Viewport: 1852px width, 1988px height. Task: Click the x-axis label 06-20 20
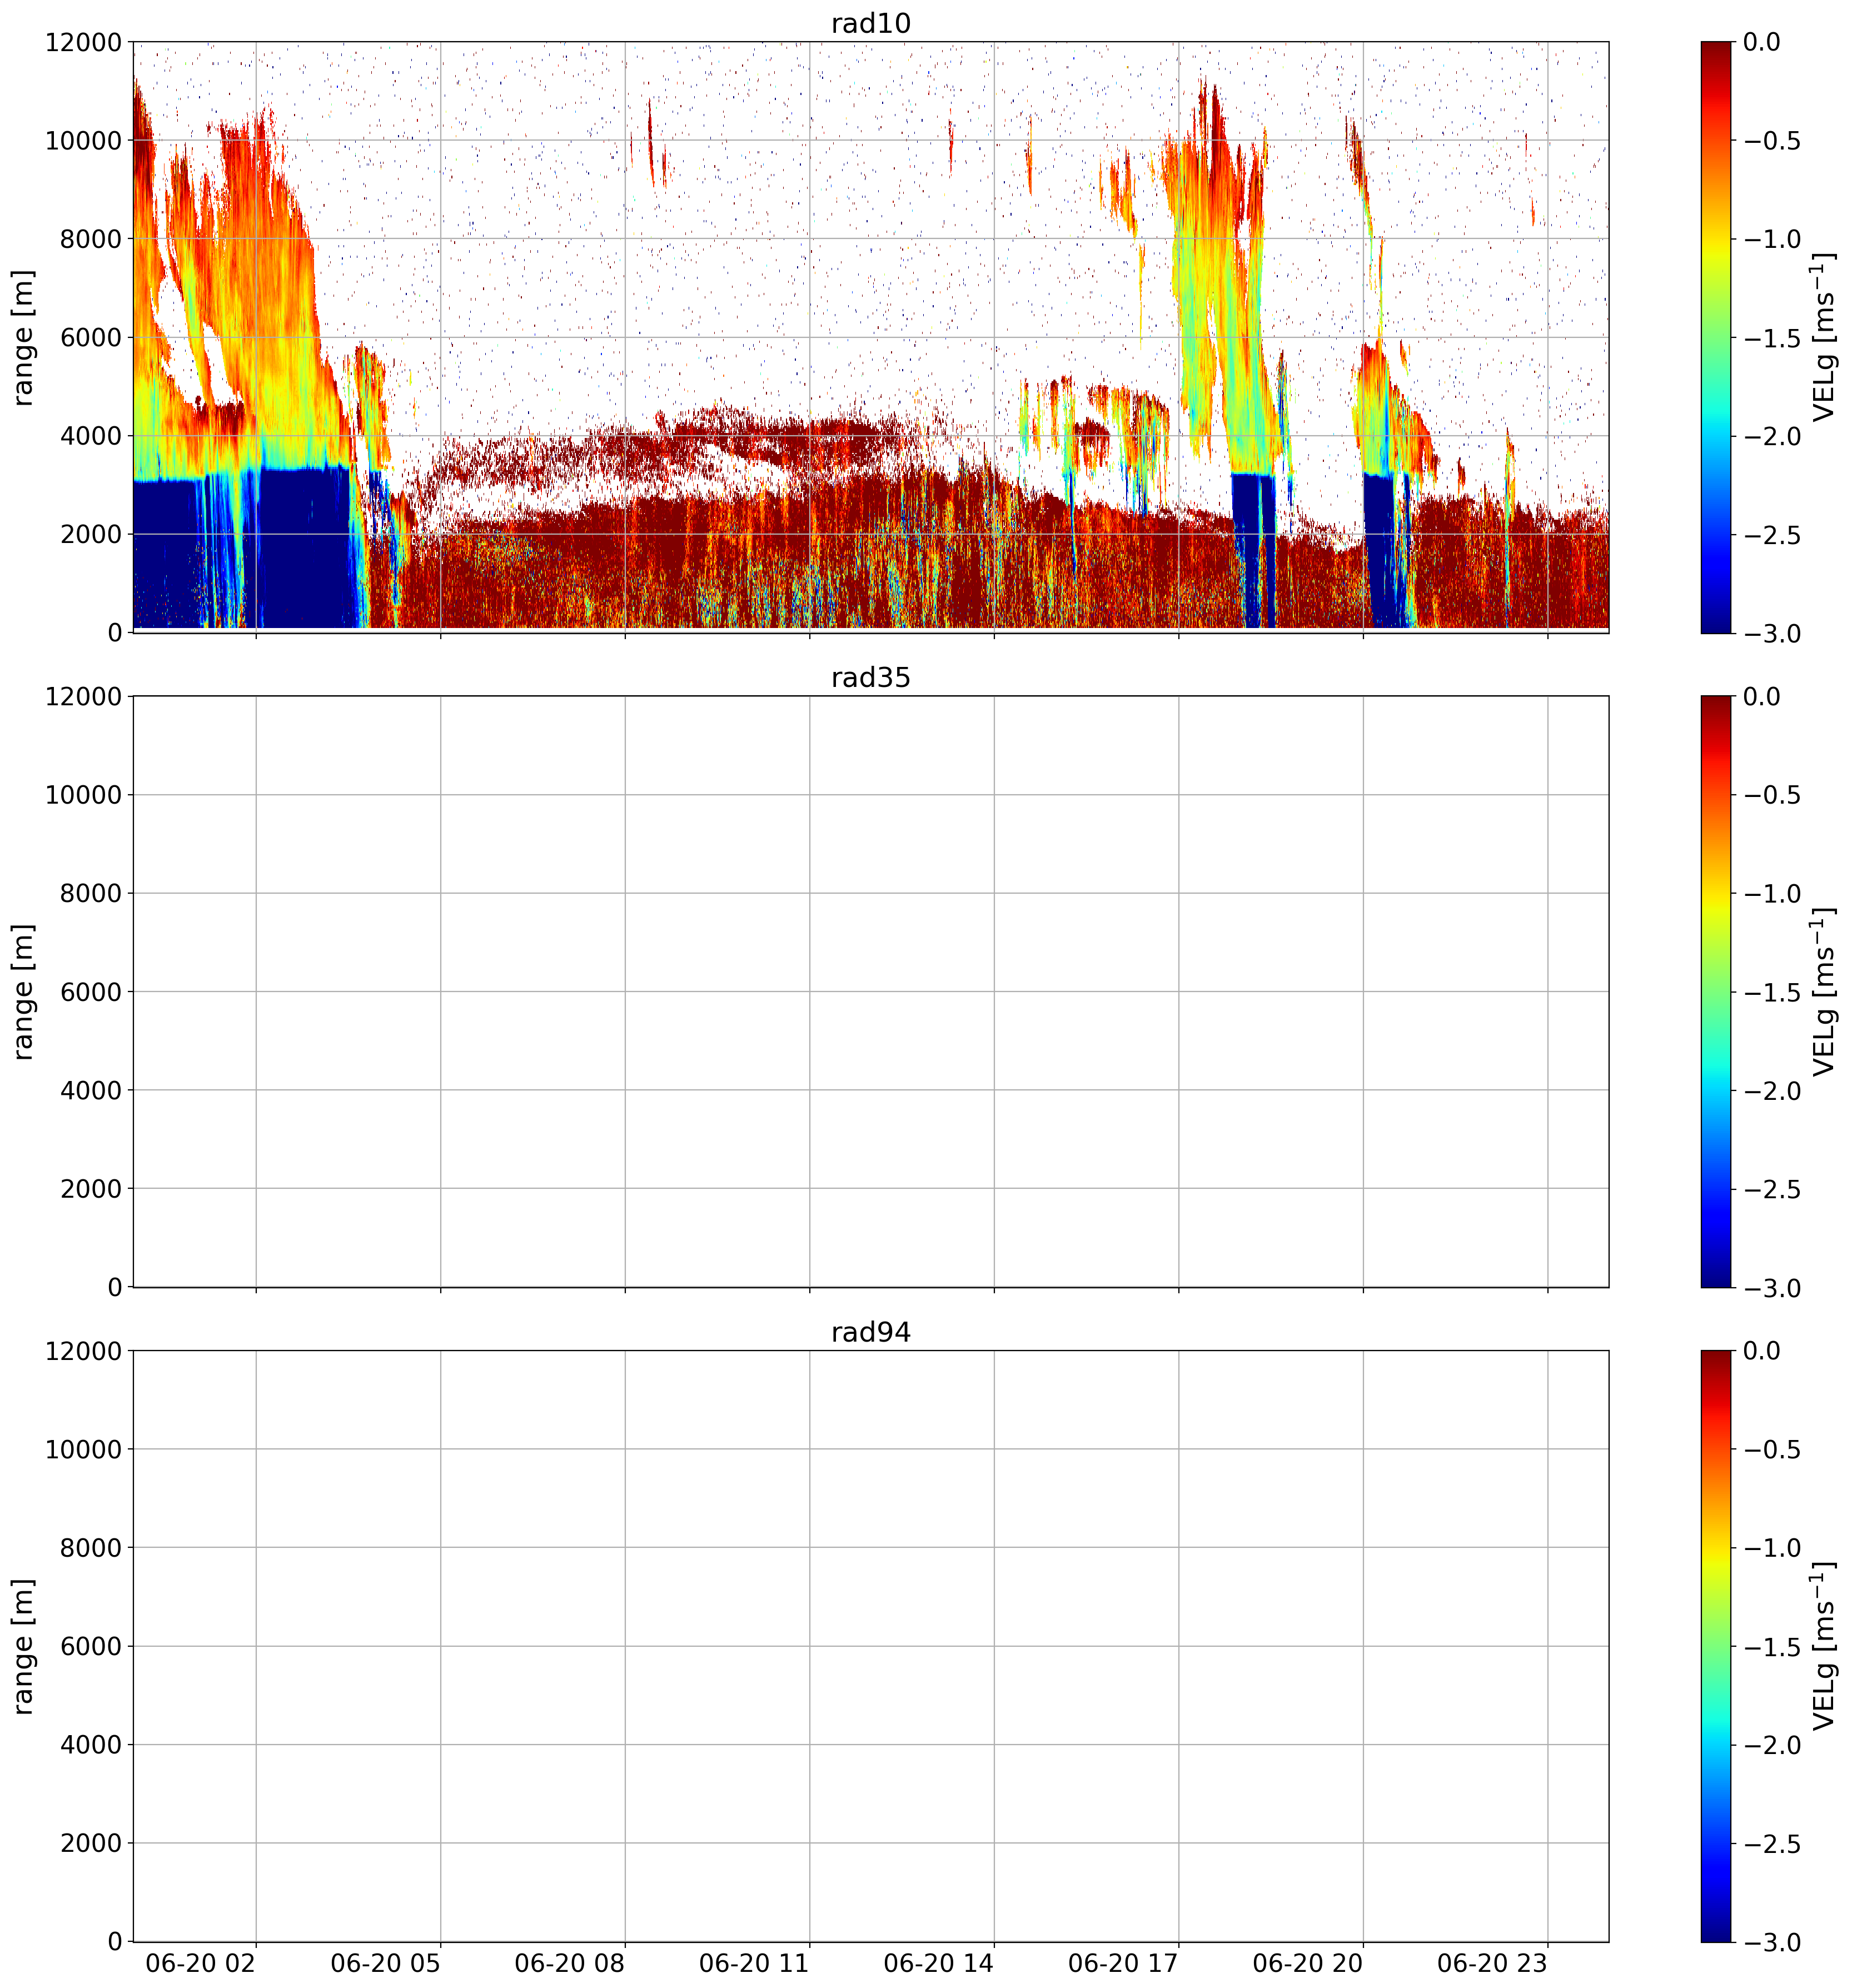point(1307,1963)
